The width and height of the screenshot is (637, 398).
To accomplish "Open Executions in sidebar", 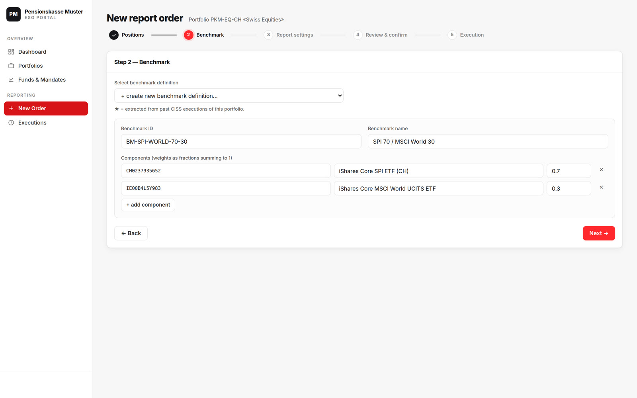I will pyautogui.click(x=46, y=123).
